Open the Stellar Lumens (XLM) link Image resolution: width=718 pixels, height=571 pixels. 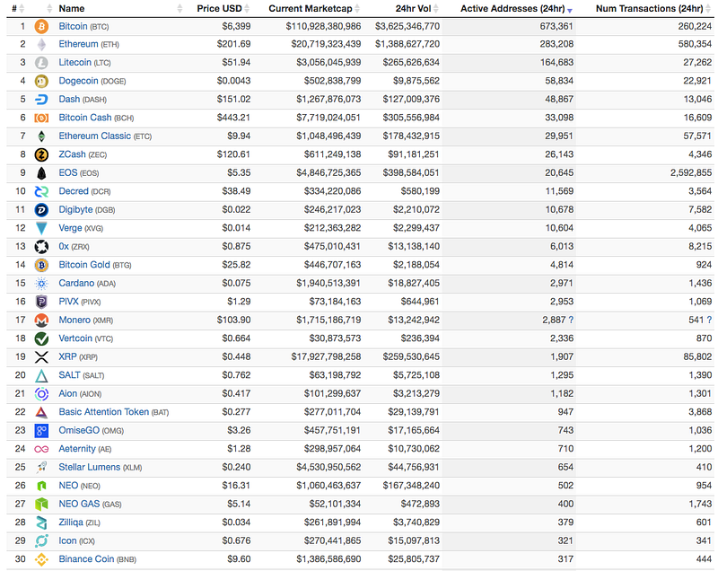pos(101,468)
